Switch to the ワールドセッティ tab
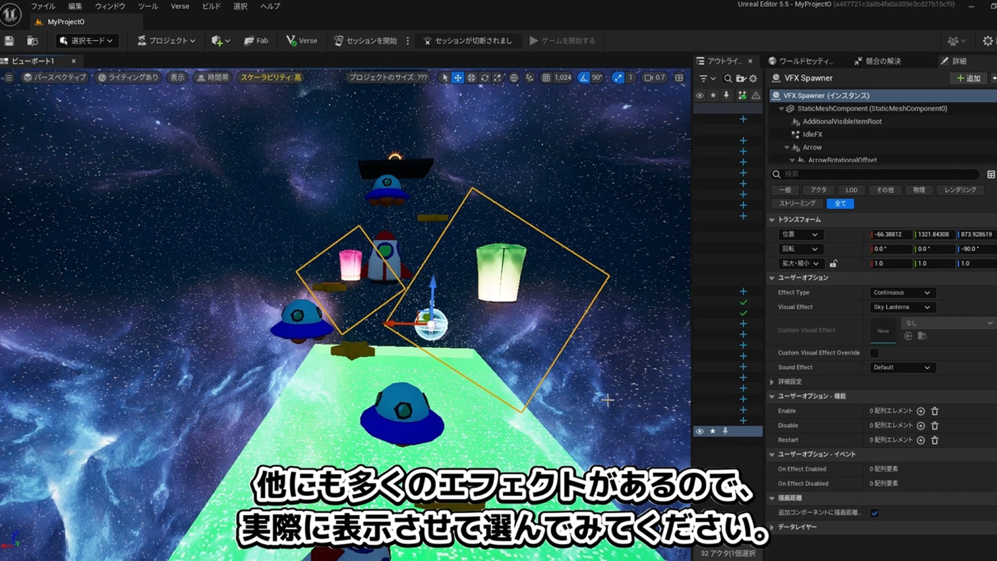 801,61
